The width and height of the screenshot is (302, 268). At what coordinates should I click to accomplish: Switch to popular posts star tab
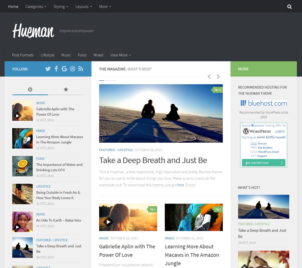66,89
